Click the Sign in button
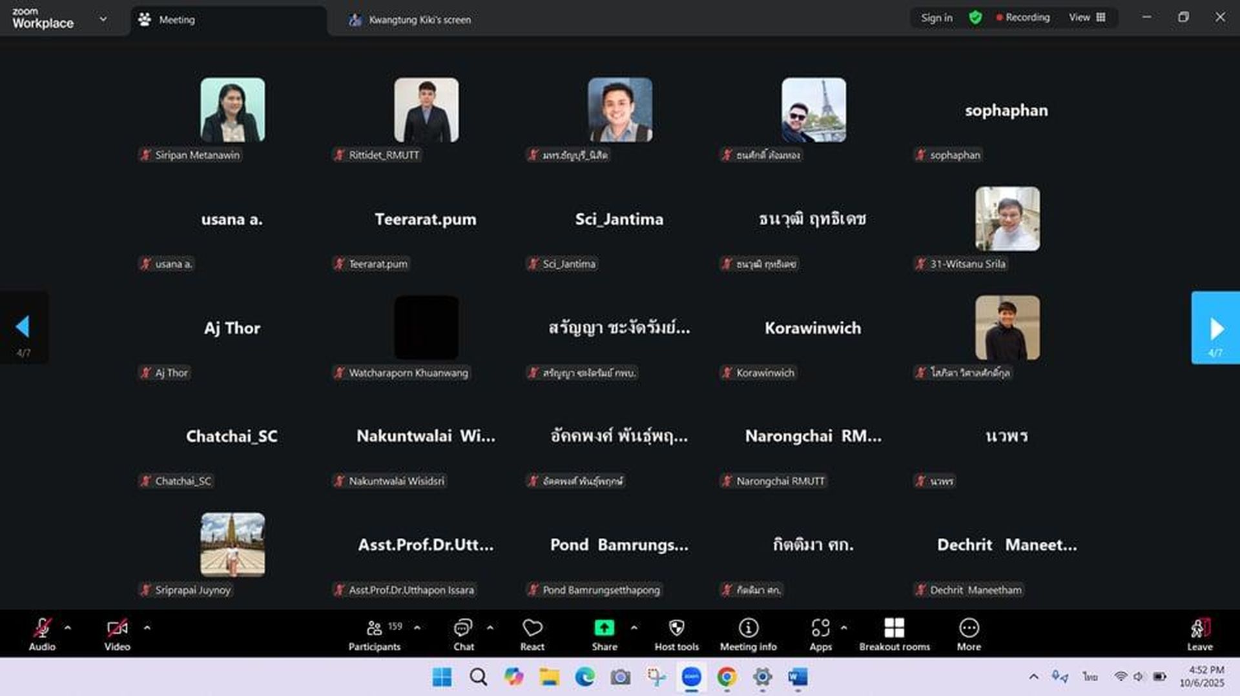Screen dimensions: 1240x696 click(x=936, y=17)
